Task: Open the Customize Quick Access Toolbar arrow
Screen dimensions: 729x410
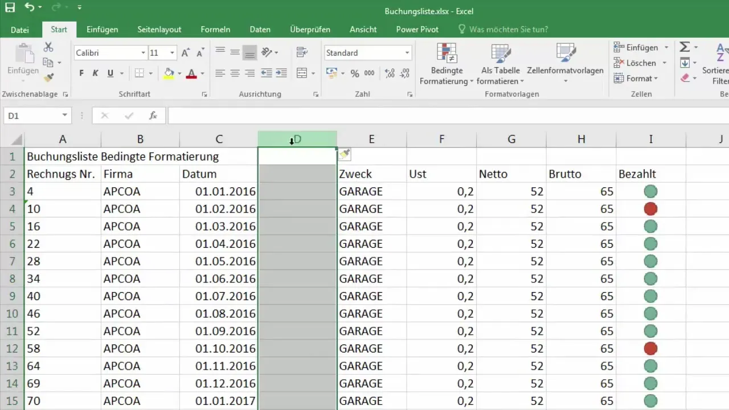Action: [79, 7]
